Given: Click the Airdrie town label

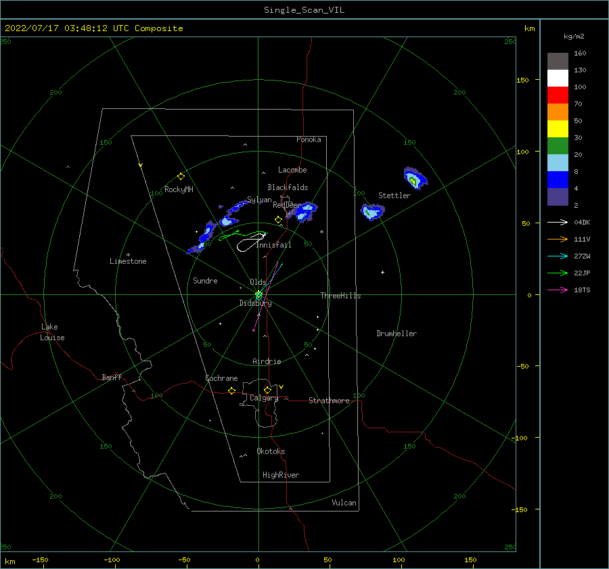Looking at the screenshot, I should 267,361.
